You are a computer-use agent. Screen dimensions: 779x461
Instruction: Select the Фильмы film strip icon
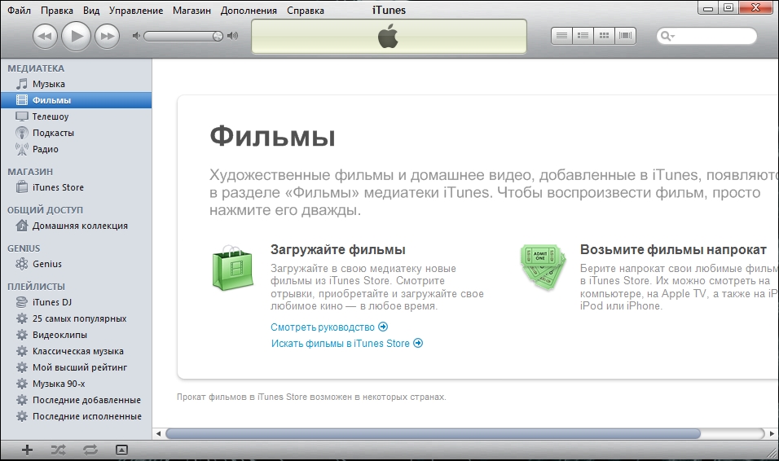click(x=22, y=100)
